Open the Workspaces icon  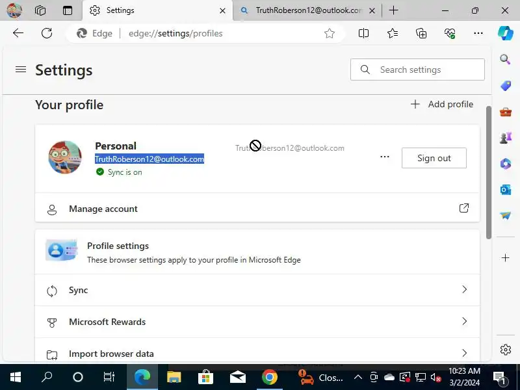pos(40,10)
